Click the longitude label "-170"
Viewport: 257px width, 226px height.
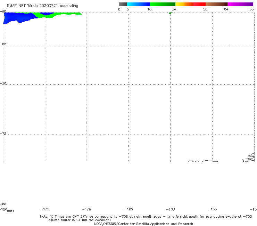click(x=86, y=209)
